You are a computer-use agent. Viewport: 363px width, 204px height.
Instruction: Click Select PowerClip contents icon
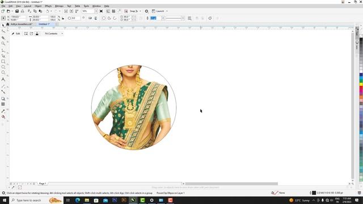point(26,33)
